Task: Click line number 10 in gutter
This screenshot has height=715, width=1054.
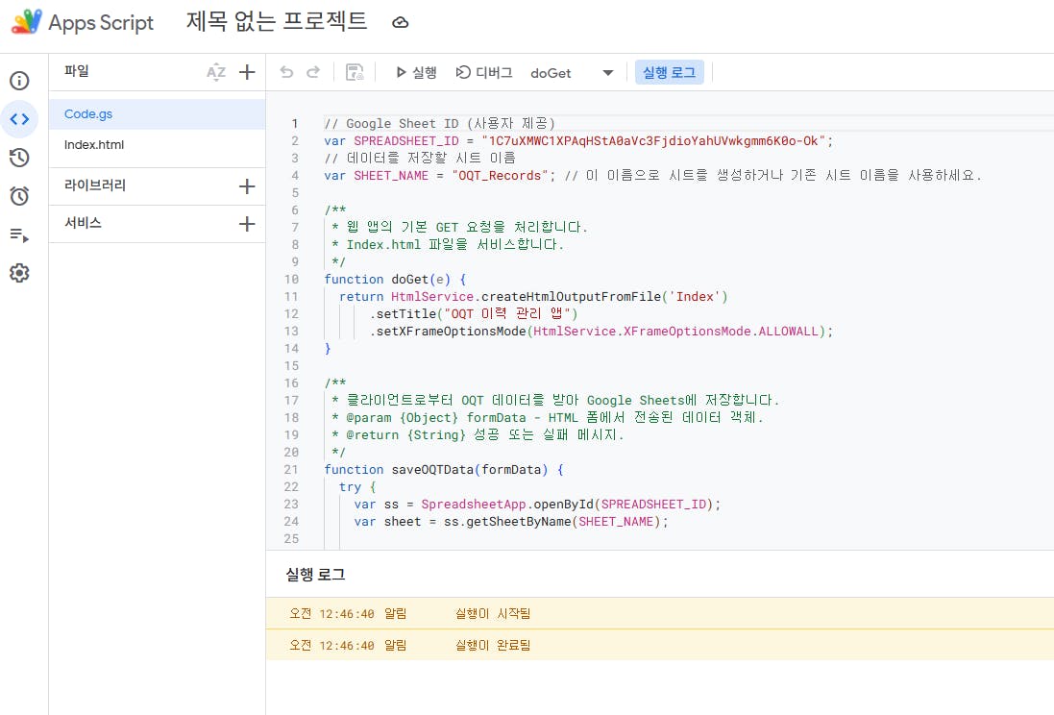Action: tap(291, 279)
